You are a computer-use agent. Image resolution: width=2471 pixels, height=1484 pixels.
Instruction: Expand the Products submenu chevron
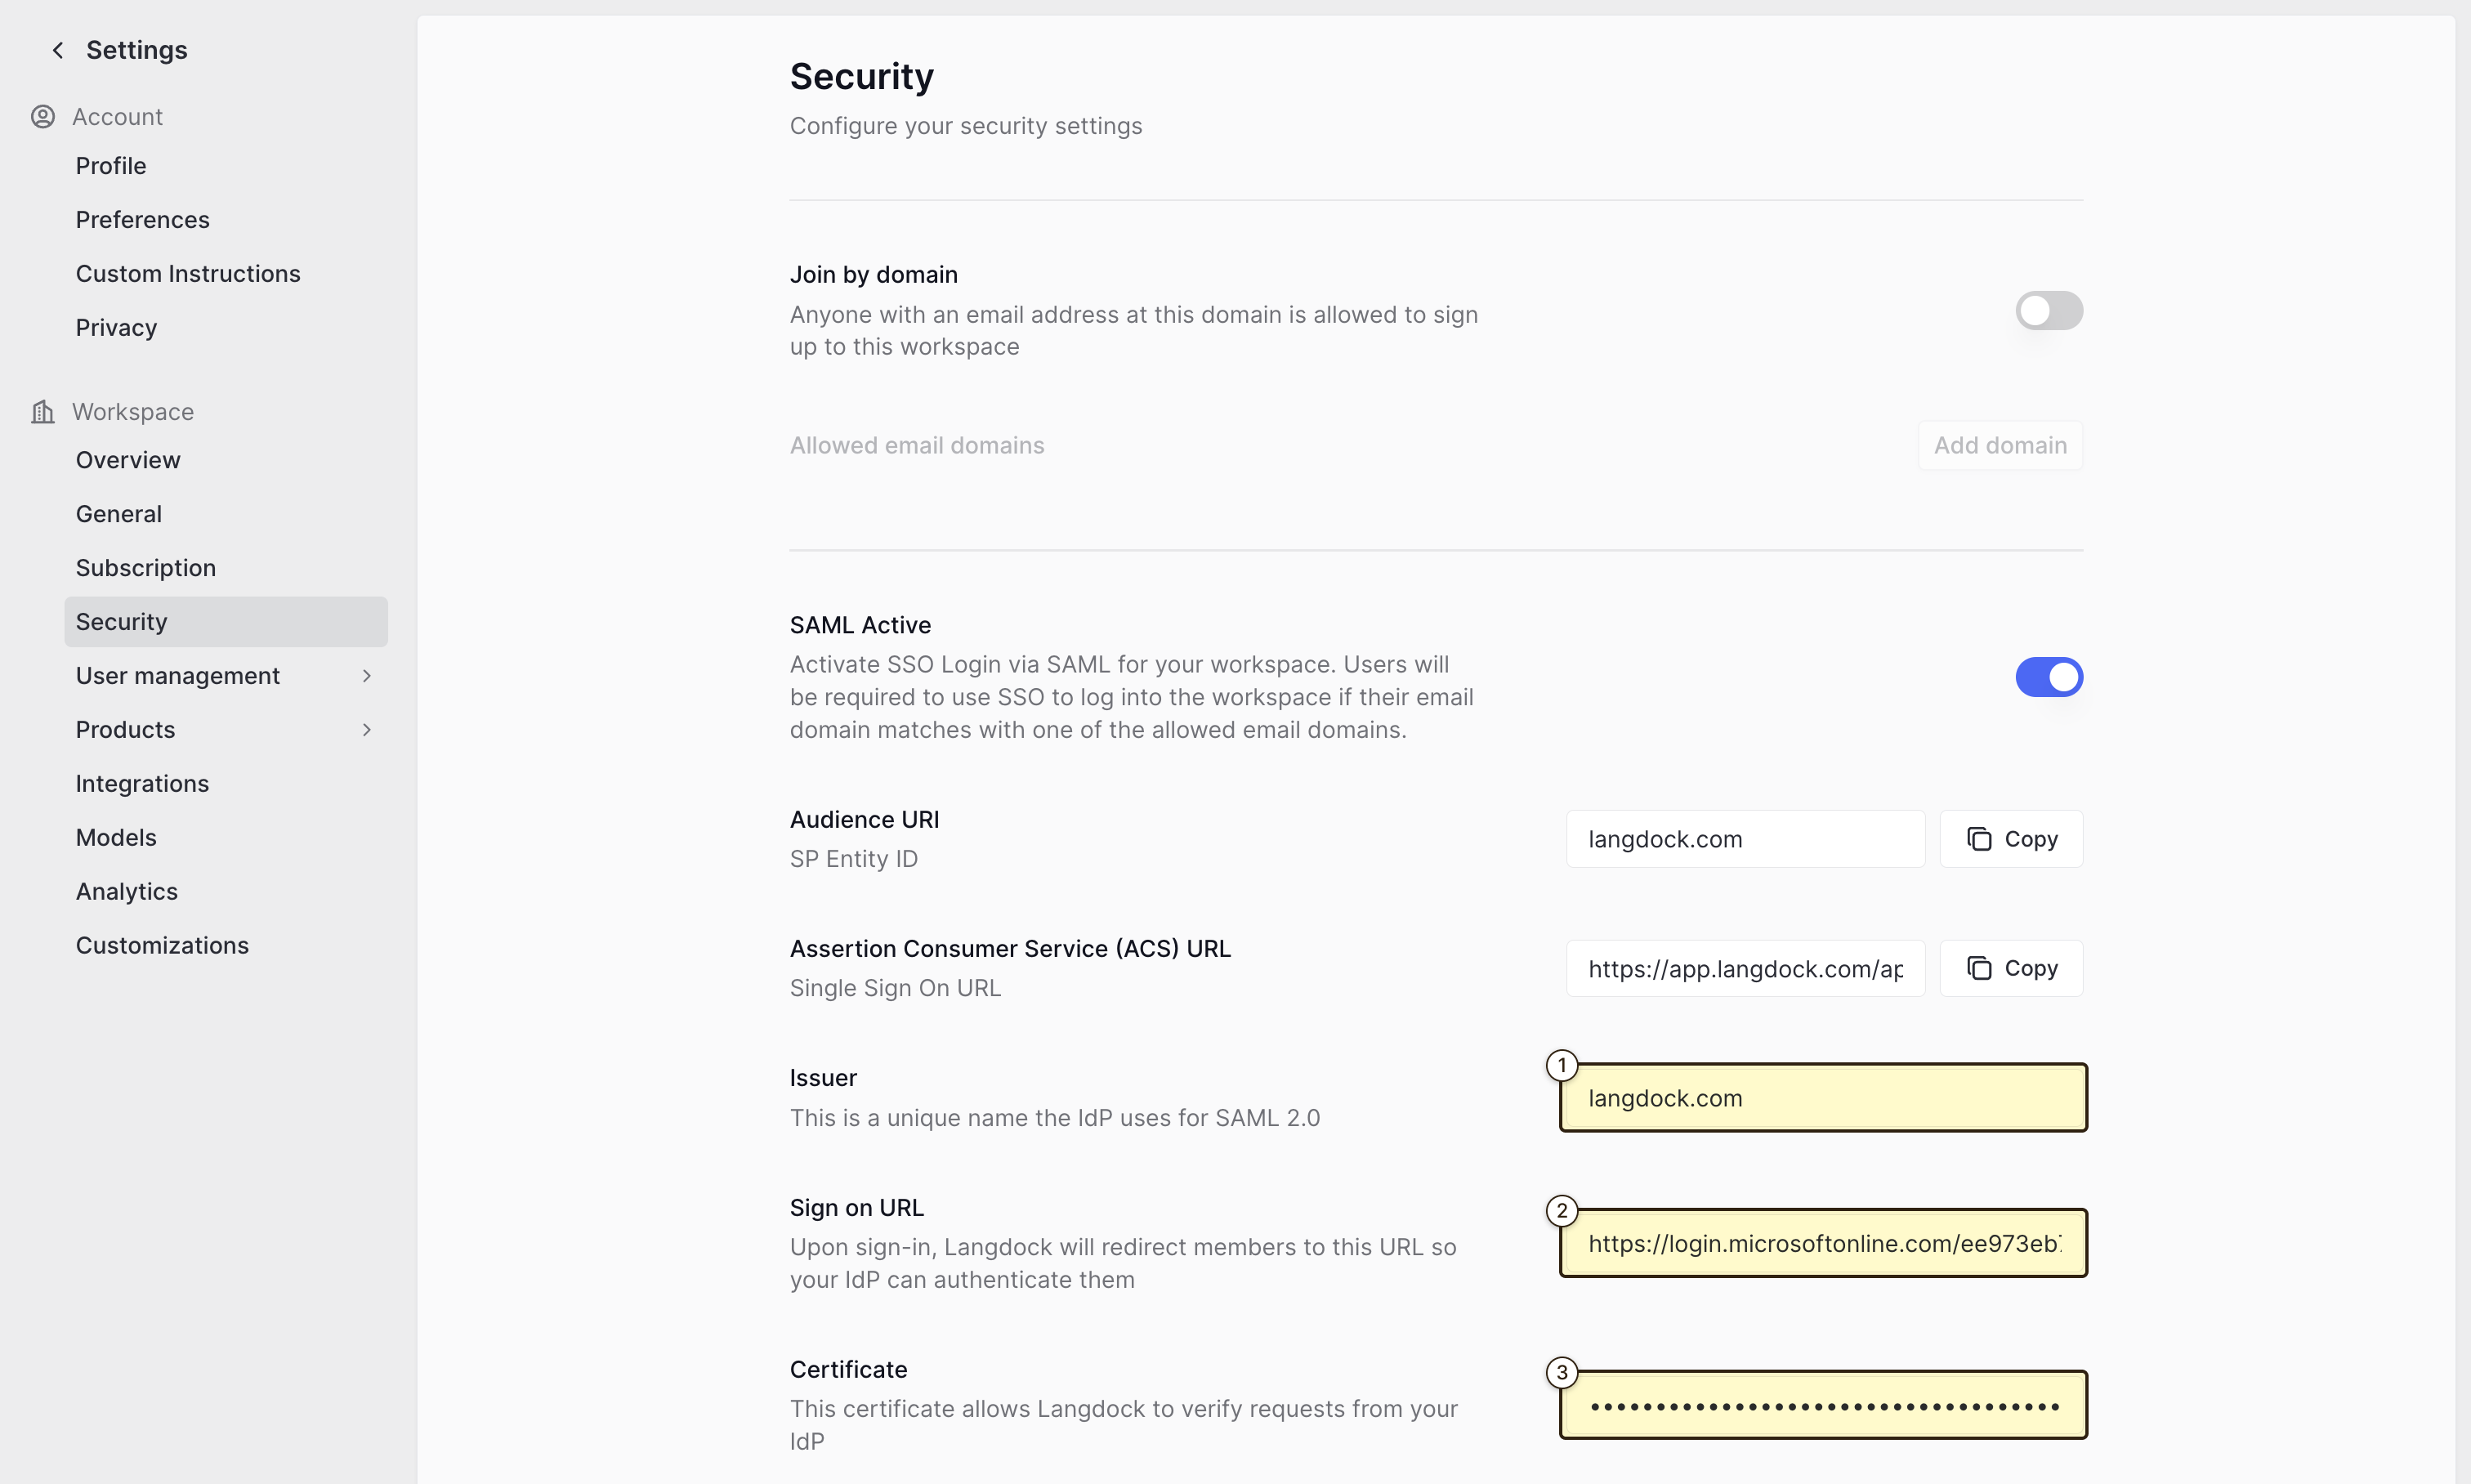click(x=367, y=730)
